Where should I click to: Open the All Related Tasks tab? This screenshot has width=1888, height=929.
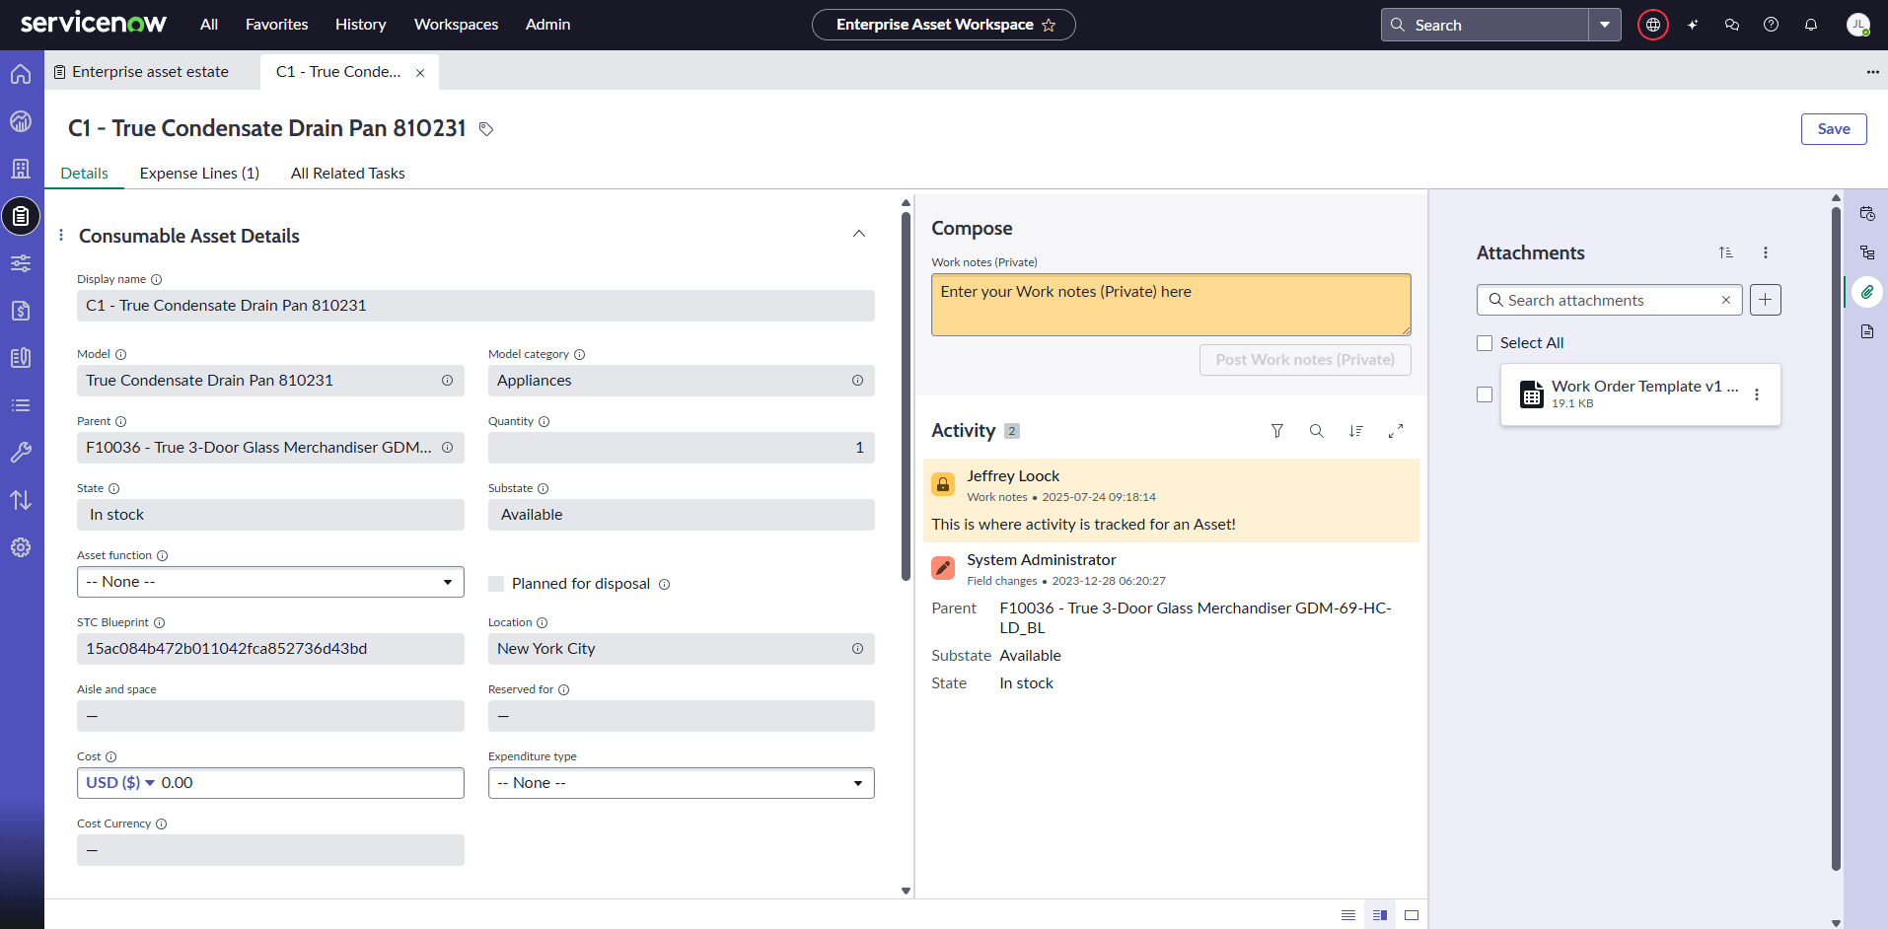click(348, 174)
